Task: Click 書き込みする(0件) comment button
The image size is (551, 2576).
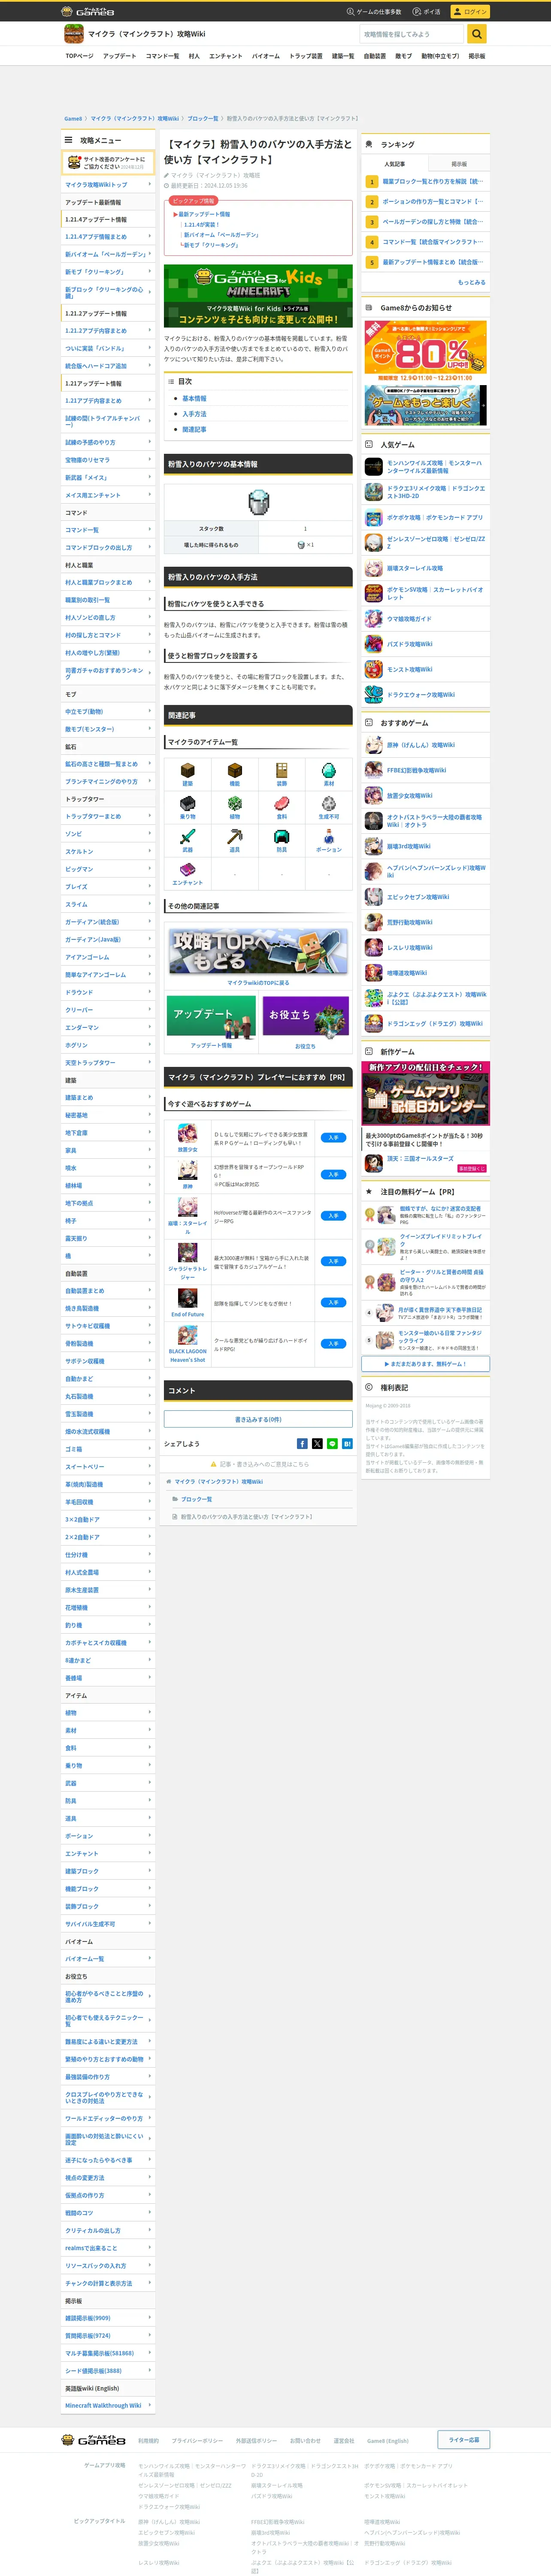Action: click(258, 1419)
